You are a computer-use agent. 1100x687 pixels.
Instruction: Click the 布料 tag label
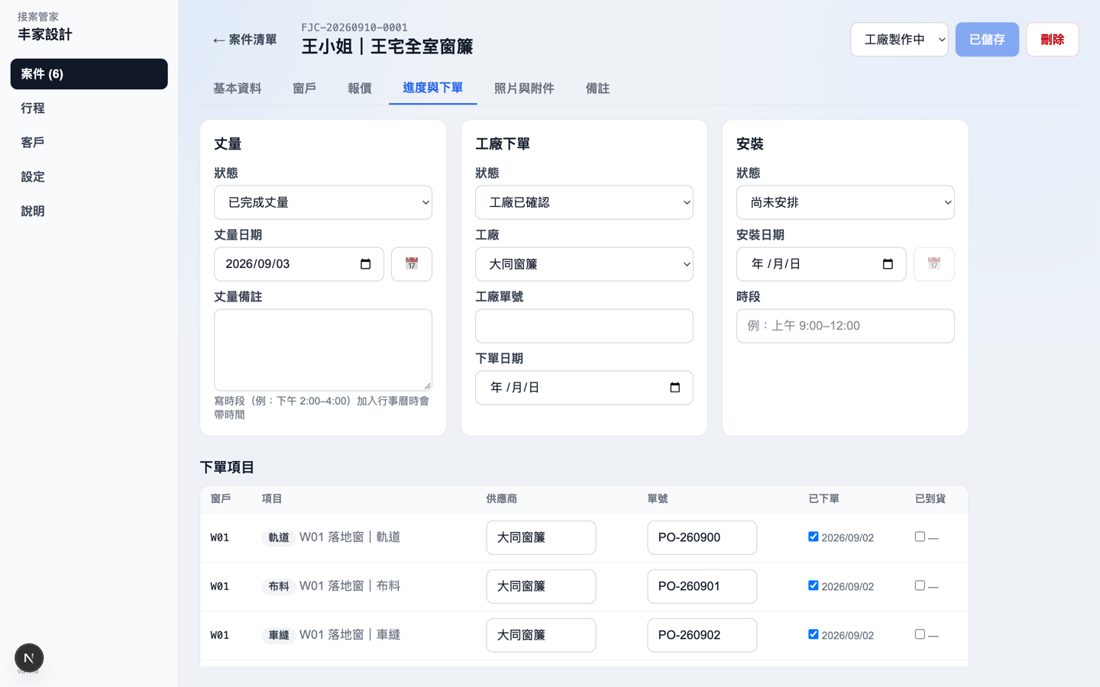[x=278, y=586]
